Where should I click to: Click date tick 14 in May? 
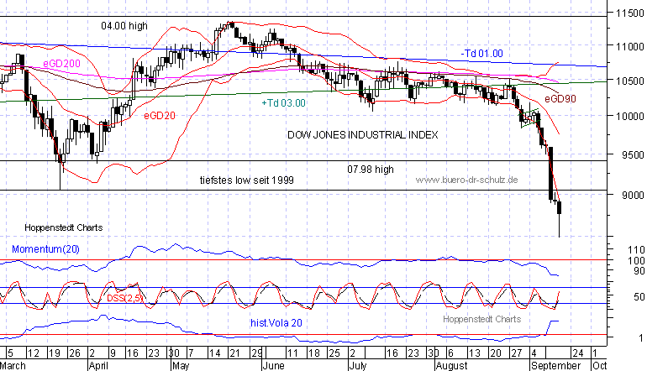point(214,353)
